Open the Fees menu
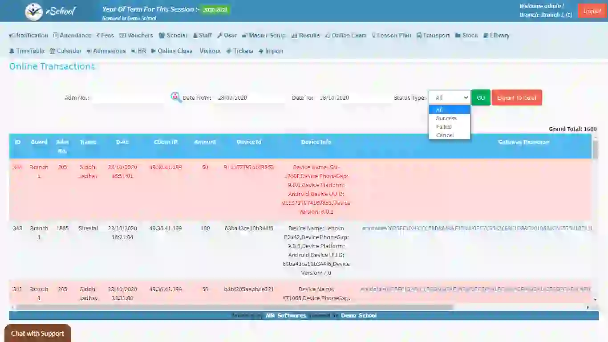Viewport: 608px width, 342px height. [x=105, y=35]
